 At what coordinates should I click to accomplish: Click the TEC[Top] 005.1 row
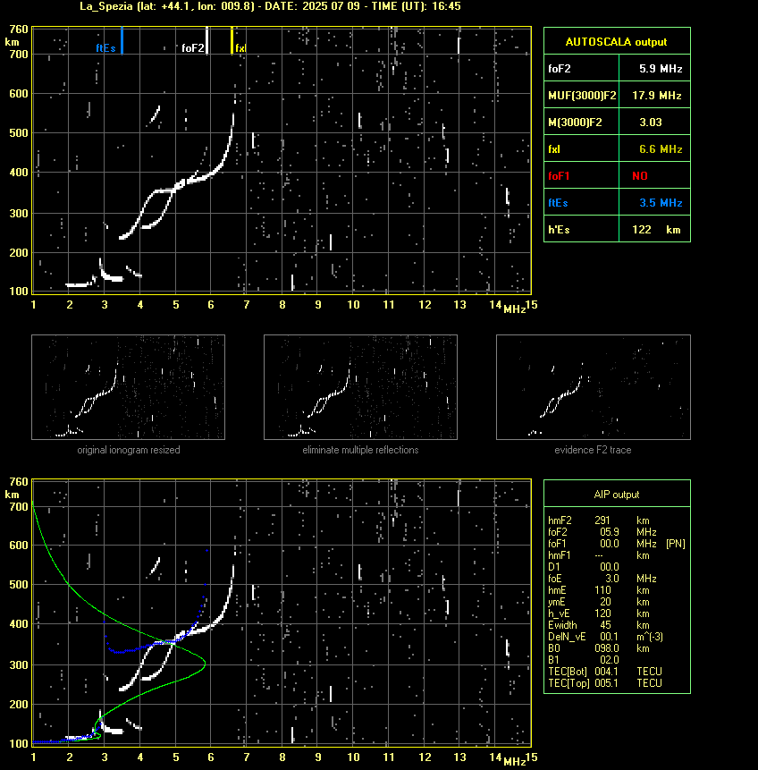605,683
